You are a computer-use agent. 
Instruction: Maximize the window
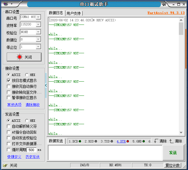179,4
